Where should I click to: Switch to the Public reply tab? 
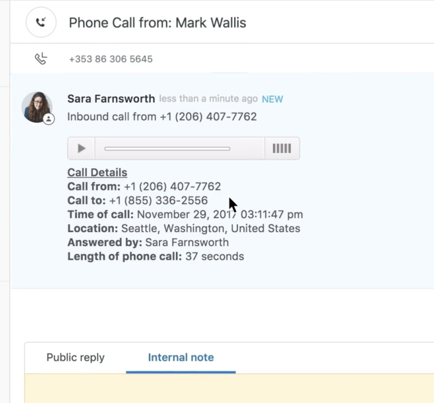click(x=75, y=357)
